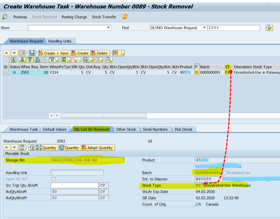The height and width of the screenshot is (219, 280).
Task: Click the rightmost magnifier icon in grid toolbar
Action: 109,60
